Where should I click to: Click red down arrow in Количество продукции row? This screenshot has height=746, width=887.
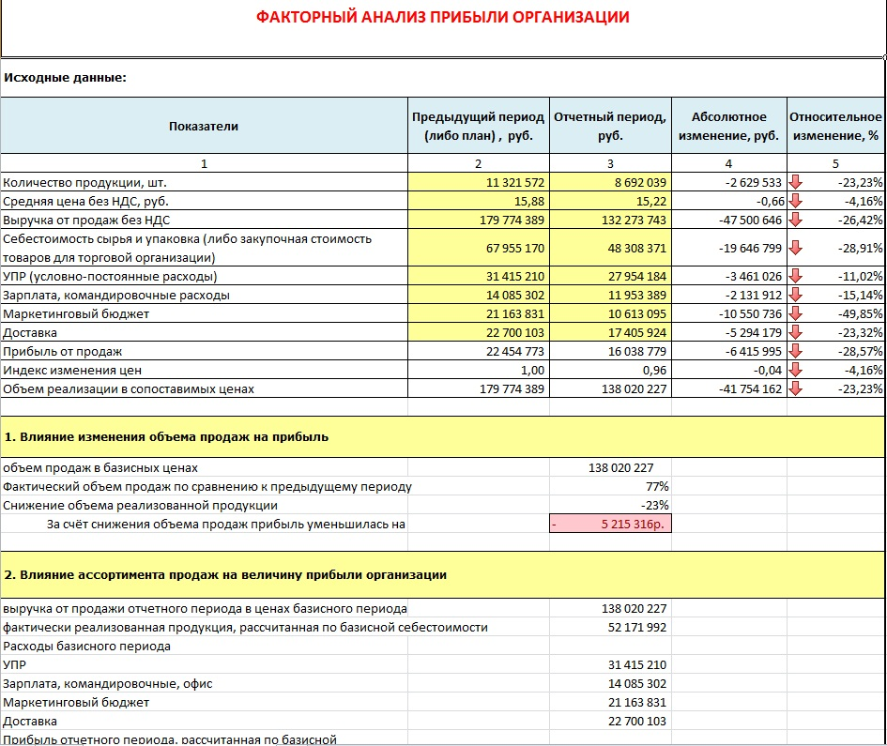pyautogui.click(x=795, y=182)
